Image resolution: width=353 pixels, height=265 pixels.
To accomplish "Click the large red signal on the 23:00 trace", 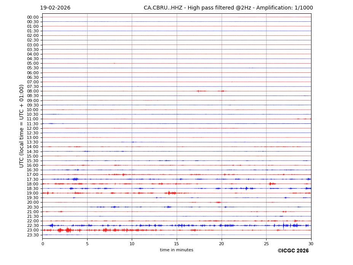I will [x=68, y=230].
